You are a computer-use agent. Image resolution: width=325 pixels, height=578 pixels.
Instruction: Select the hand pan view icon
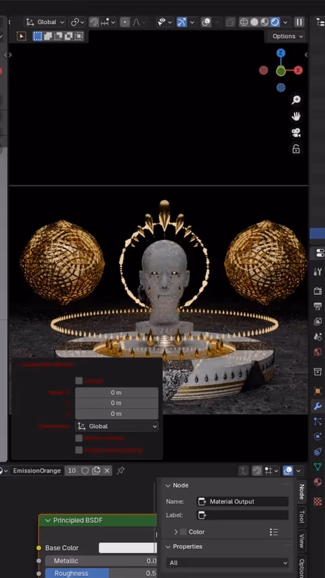coord(296,116)
